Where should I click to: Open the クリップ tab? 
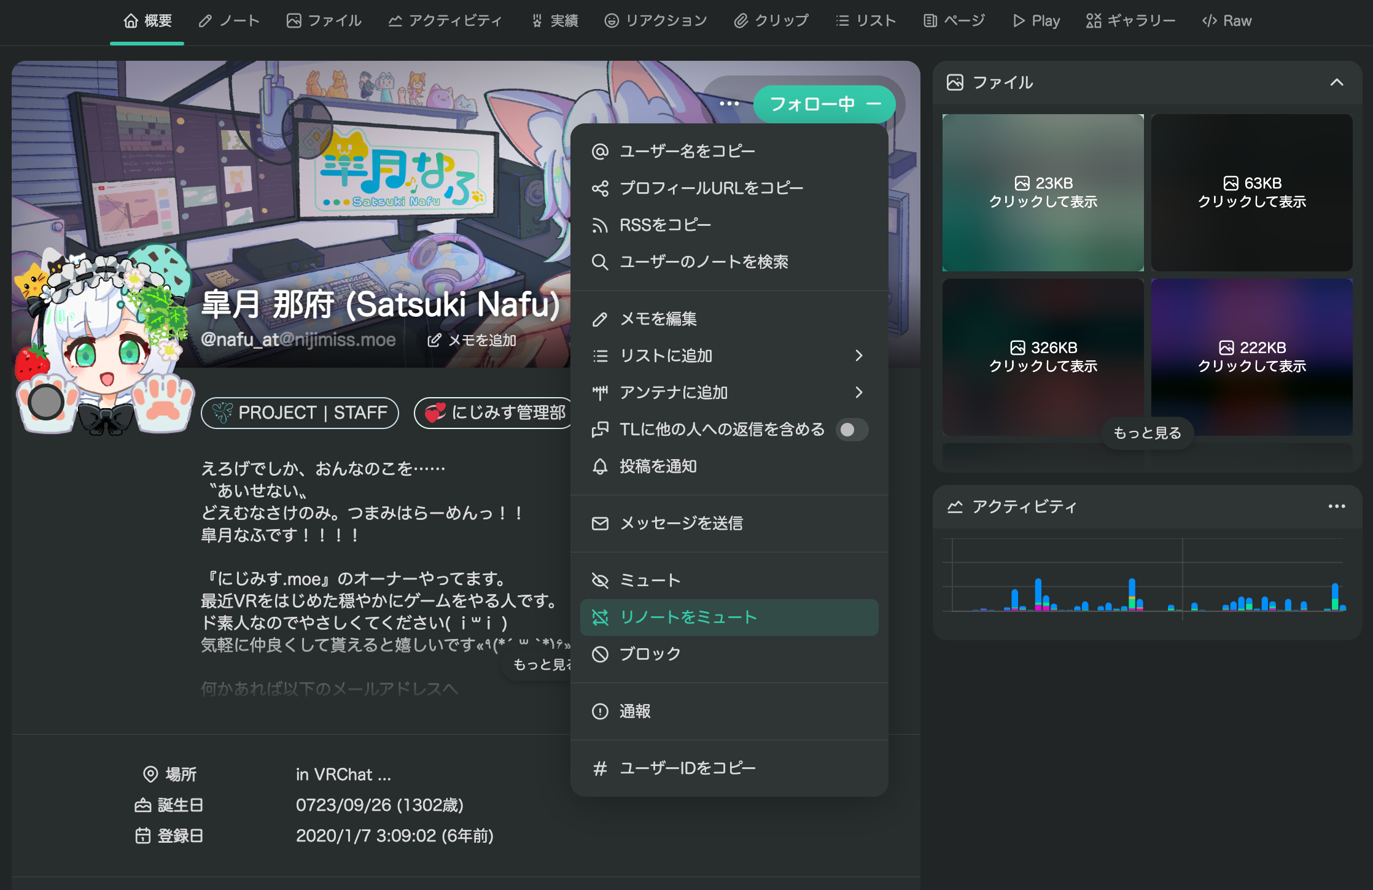(x=771, y=21)
